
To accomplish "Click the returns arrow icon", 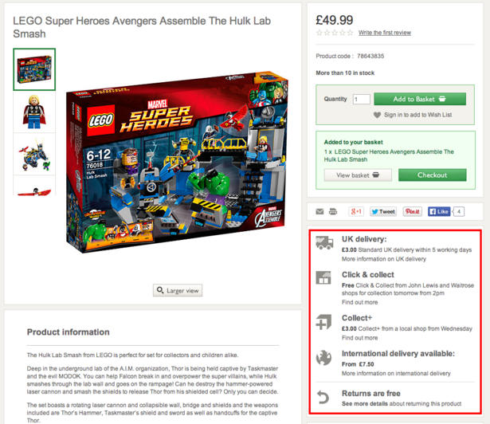I will pyautogui.click(x=323, y=398).
